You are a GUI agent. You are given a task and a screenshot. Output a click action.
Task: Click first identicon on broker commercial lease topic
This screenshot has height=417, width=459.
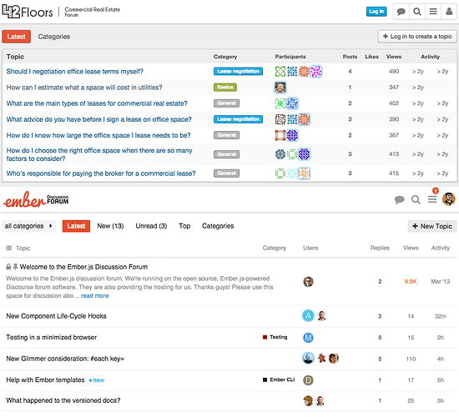pyautogui.click(x=280, y=173)
